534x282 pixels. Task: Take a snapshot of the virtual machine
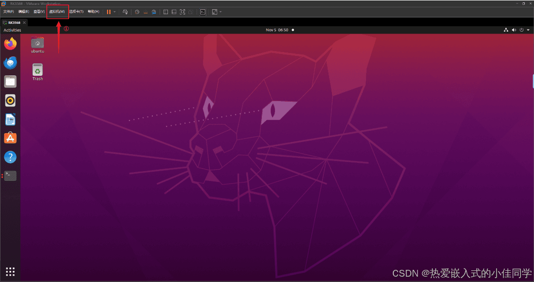[137, 12]
